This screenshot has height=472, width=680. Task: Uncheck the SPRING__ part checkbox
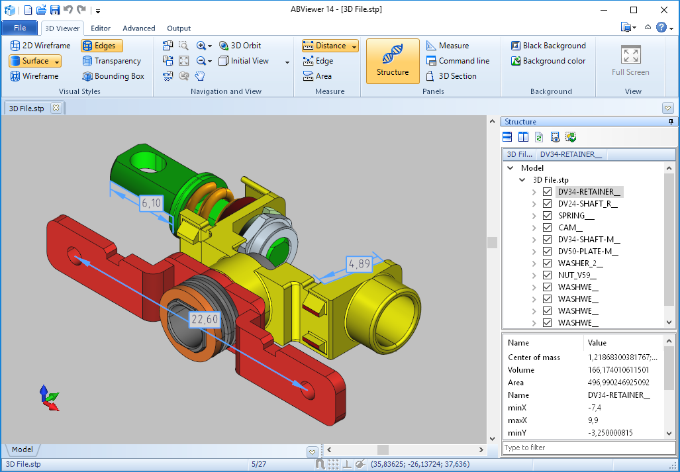pos(547,216)
